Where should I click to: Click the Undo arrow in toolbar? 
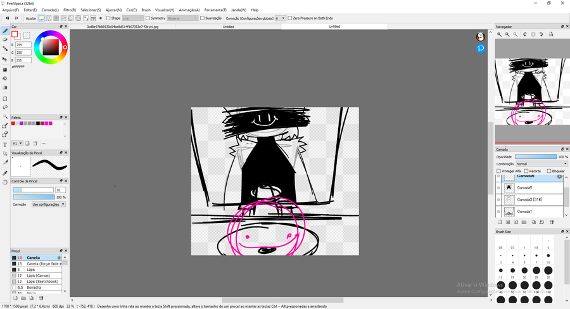click(7, 18)
